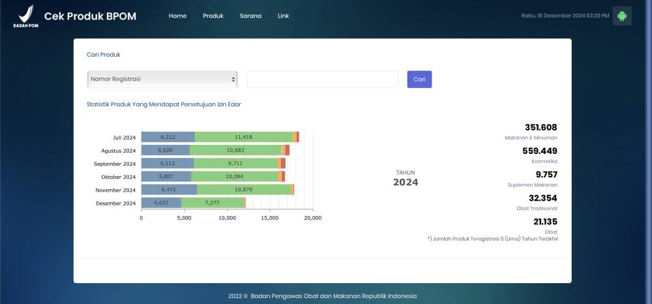Open the Link menu
Viewport: 652px width, 304px height.
pos(283,16)
